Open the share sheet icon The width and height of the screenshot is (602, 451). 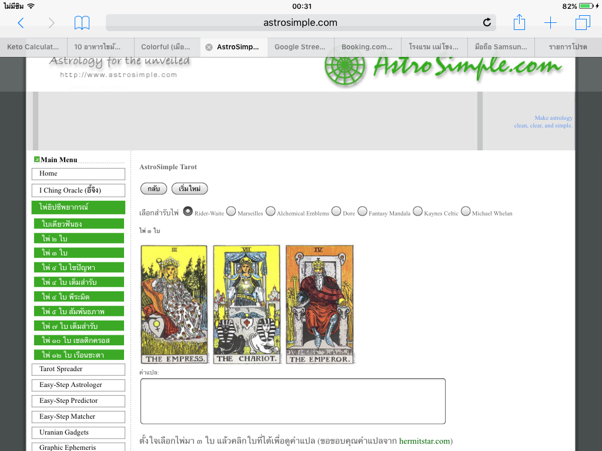tap(519, 22)
